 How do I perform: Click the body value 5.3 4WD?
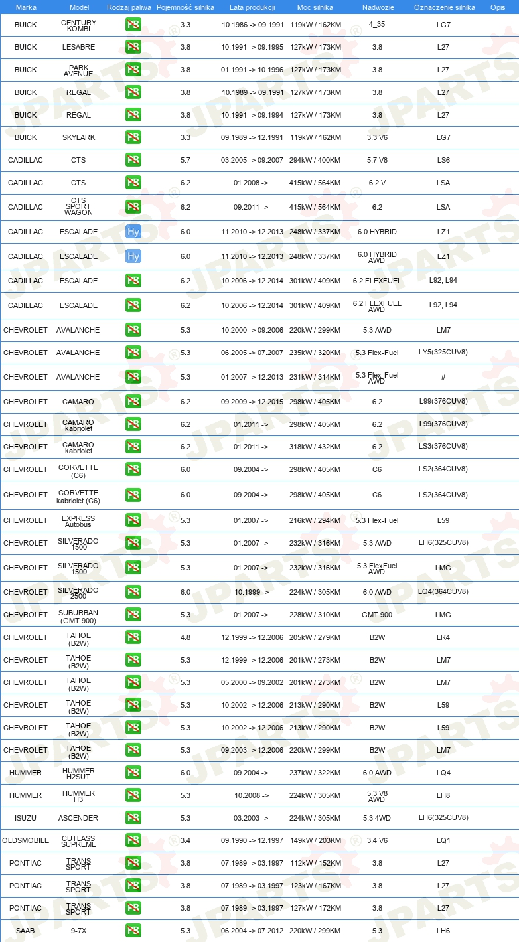[x=377, y=818]
